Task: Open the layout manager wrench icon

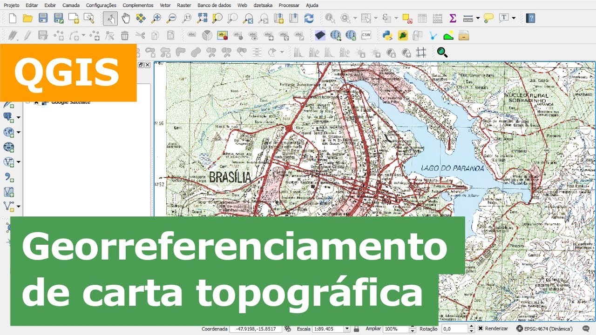Action: tap(88, 18)
